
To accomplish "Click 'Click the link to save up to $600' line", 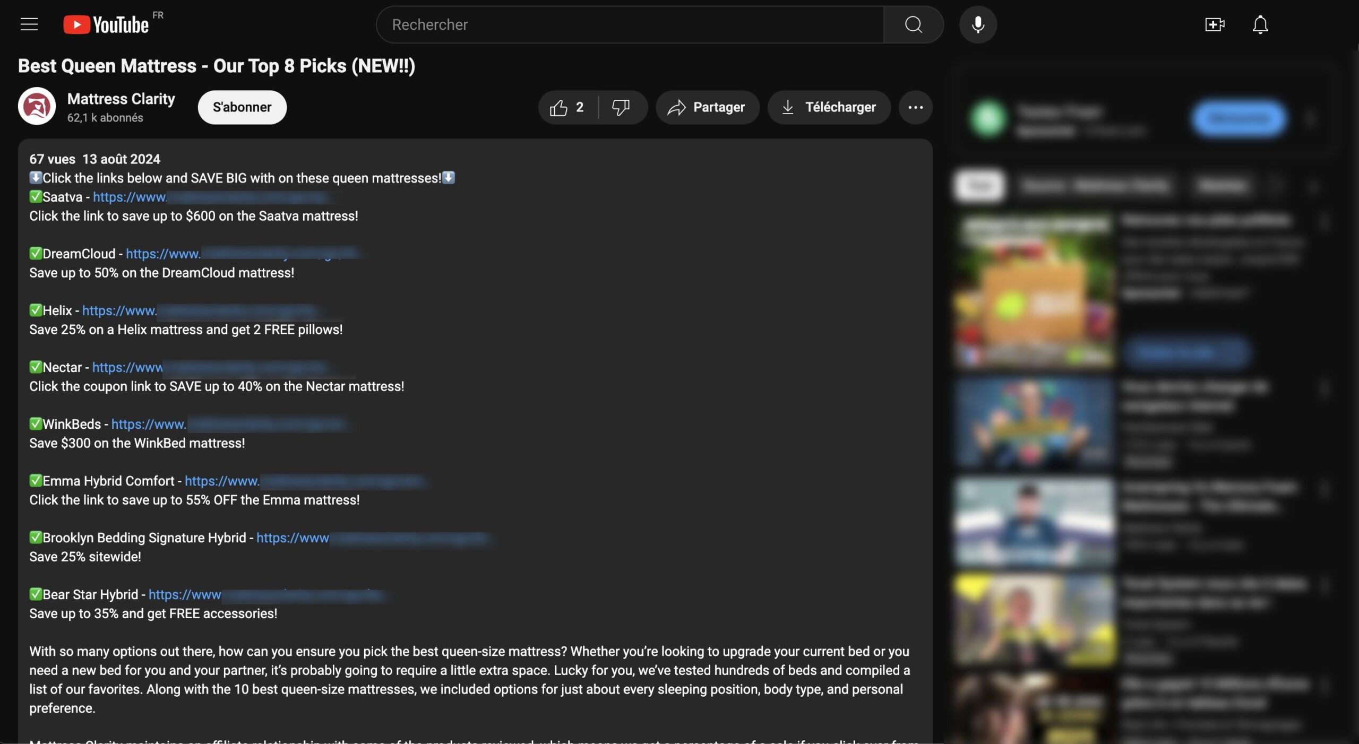I will click(x=194, y=216).
